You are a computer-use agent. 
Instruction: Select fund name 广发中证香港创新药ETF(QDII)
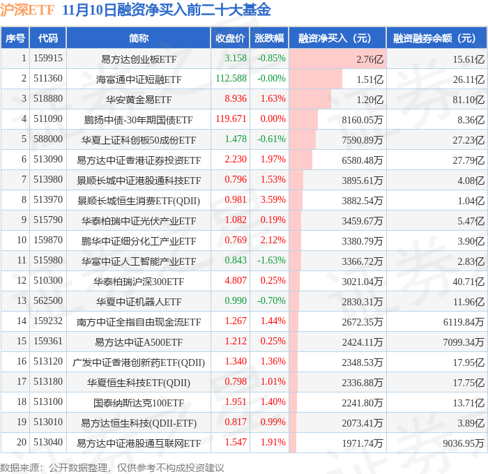pyautogui.click(x=139, y=362)
